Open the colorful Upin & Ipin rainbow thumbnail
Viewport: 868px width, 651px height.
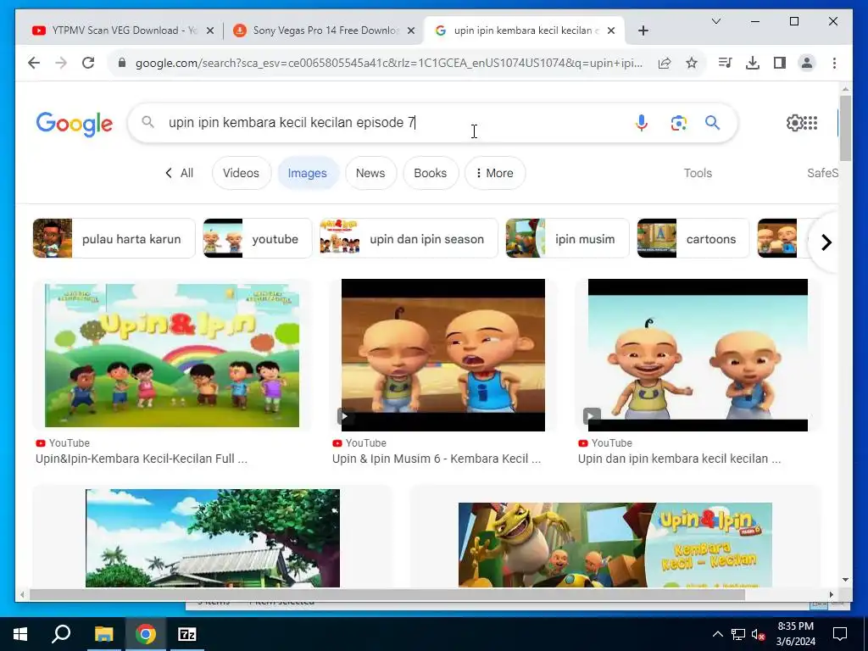[x=172, y=355]
